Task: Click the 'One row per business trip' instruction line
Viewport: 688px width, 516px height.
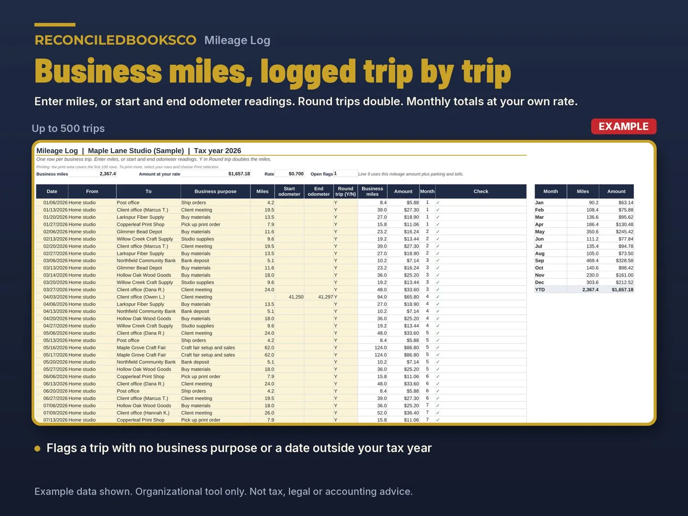Action: pos(154,159)
